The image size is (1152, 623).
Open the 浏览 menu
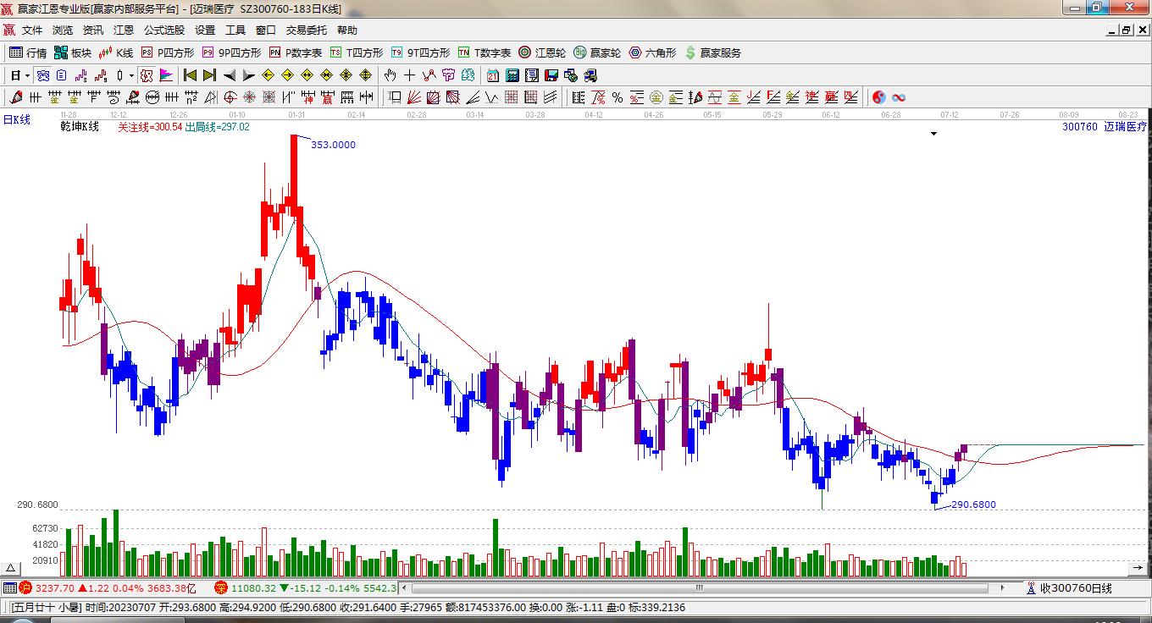[x=63, y=30]
